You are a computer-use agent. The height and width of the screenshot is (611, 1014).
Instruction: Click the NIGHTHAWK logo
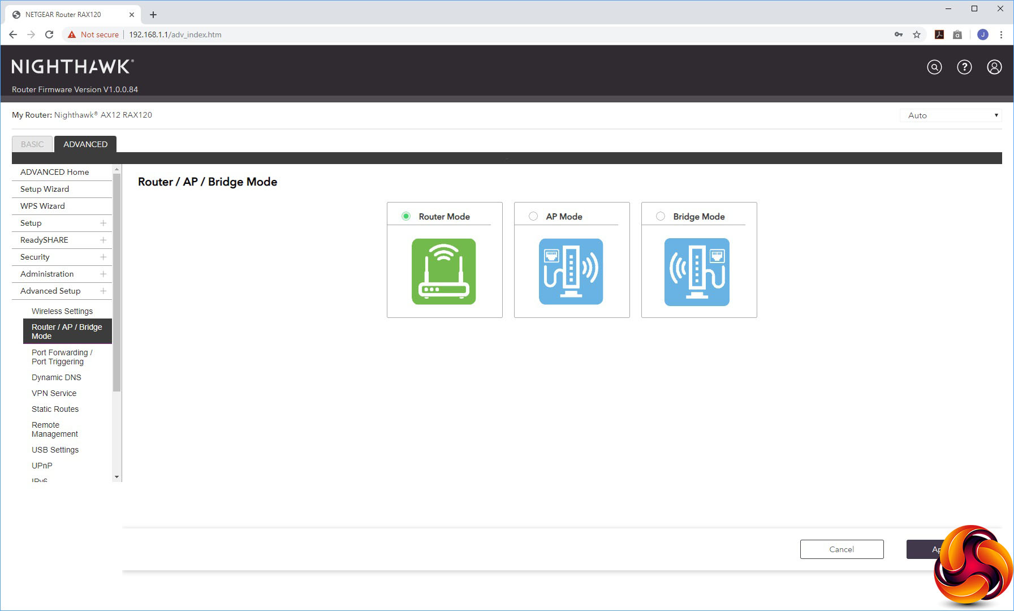click(x=73, y=67)
